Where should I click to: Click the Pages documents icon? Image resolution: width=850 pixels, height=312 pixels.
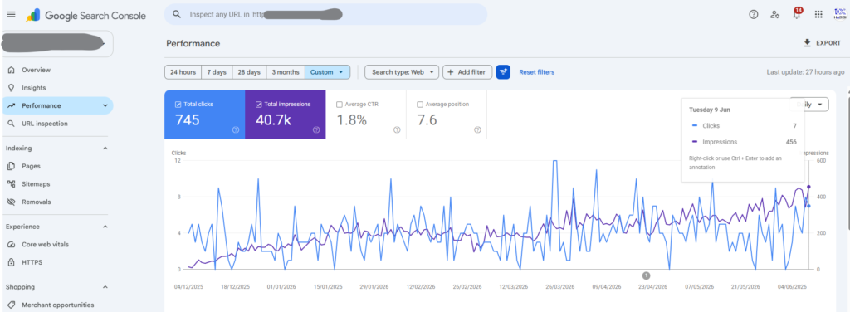coord(11,166)
